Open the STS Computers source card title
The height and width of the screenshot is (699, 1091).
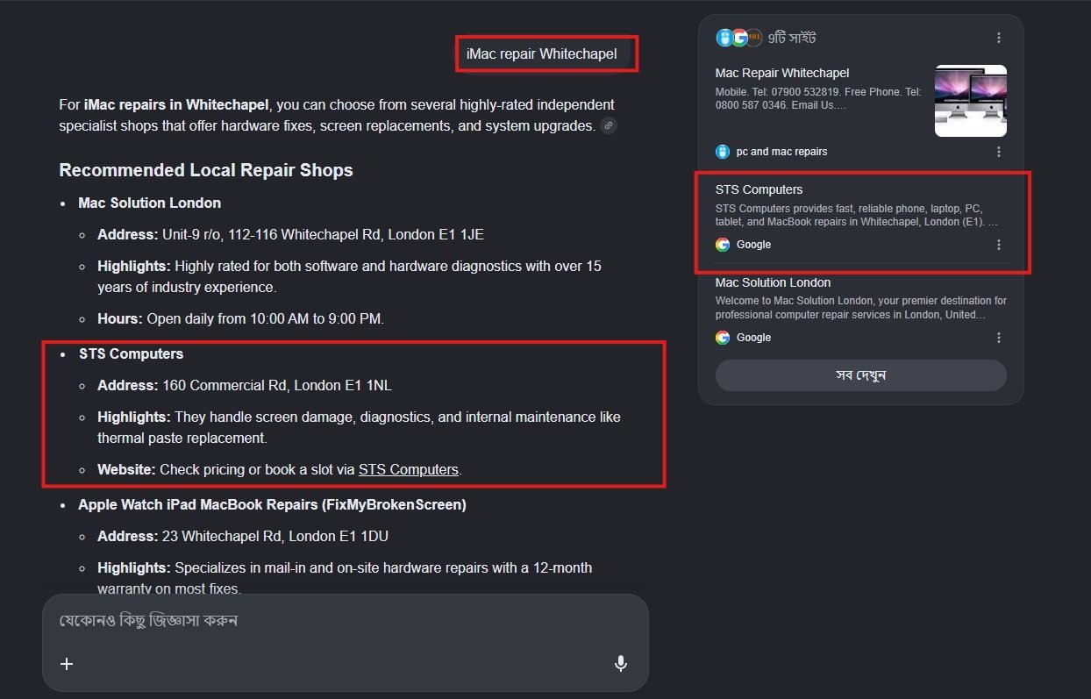759,189
